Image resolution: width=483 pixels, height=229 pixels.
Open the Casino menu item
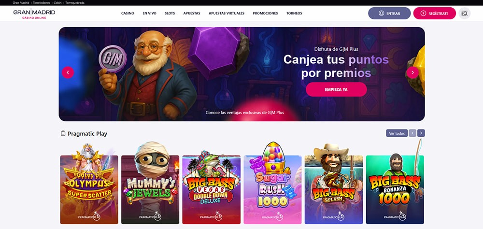coord(128,13)
